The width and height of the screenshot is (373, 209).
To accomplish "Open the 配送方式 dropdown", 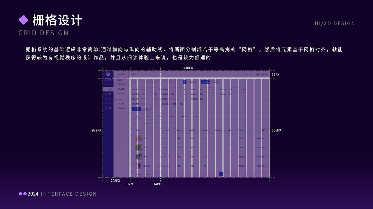I will pyautogui.click(x=236, y=94).
